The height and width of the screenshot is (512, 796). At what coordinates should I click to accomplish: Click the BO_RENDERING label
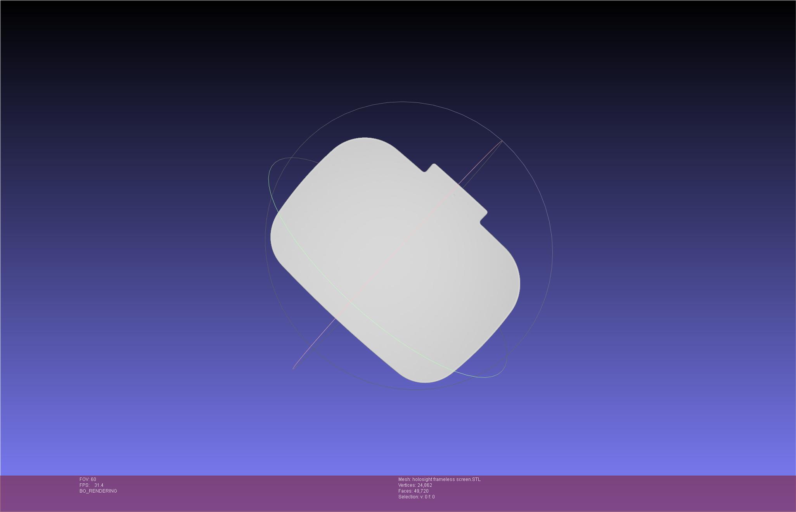coord(98,491)
